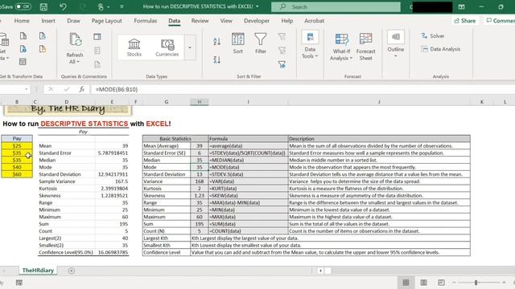Select the yellow $25 pay cell

pyautogui.click(x=17, y=146)
